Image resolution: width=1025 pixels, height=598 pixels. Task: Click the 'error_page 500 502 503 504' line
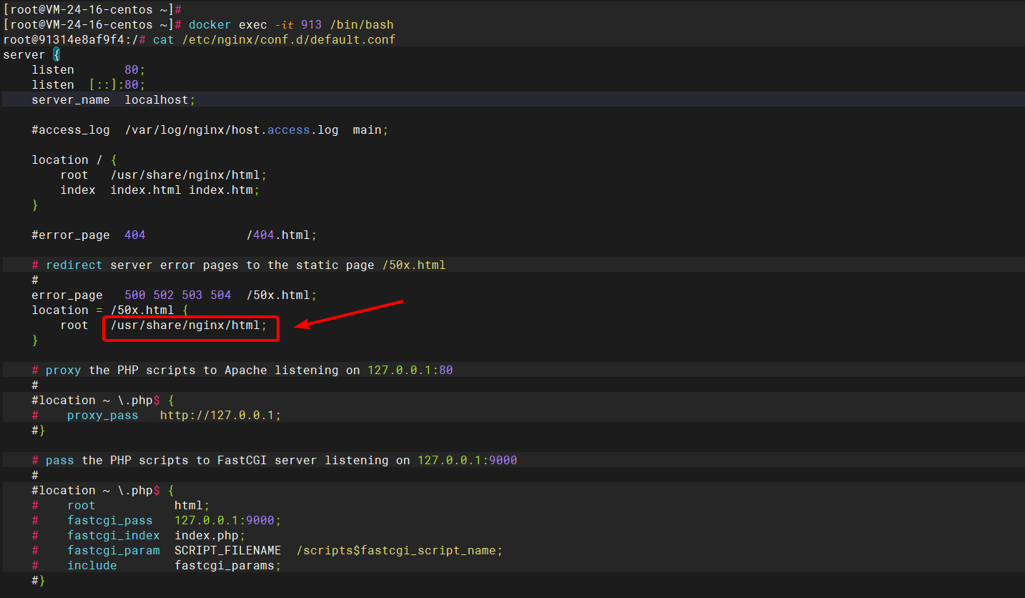(x=174, y=295)
